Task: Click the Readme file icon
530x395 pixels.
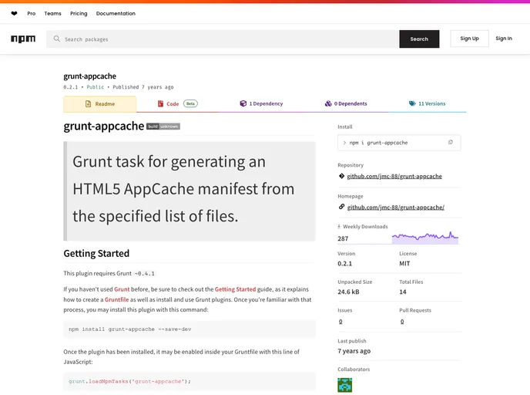Action: coord(89,104)
